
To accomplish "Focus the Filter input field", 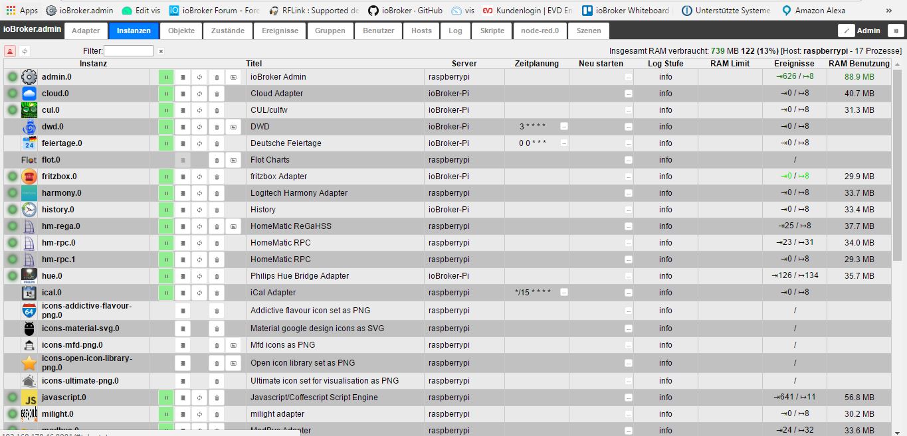I will [x=128, y=51].
